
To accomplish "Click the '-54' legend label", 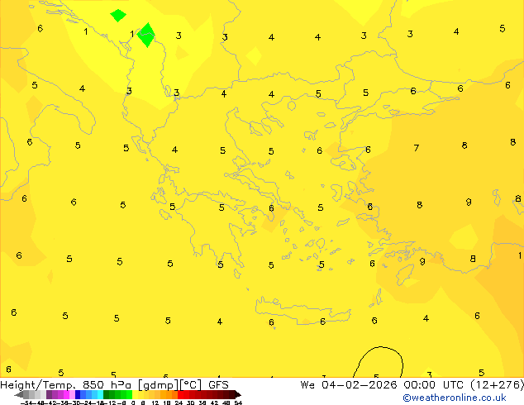I will tap(26, 403).
